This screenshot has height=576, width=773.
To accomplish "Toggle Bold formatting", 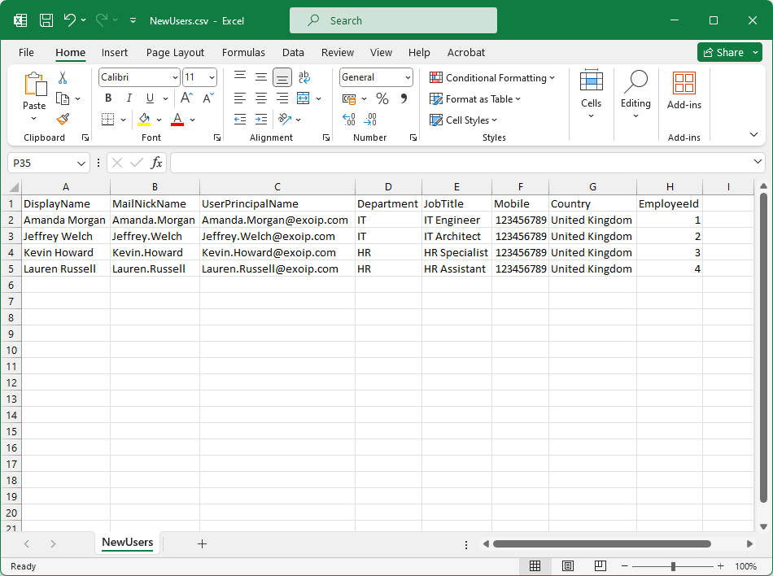I will [x=108, y=98].
